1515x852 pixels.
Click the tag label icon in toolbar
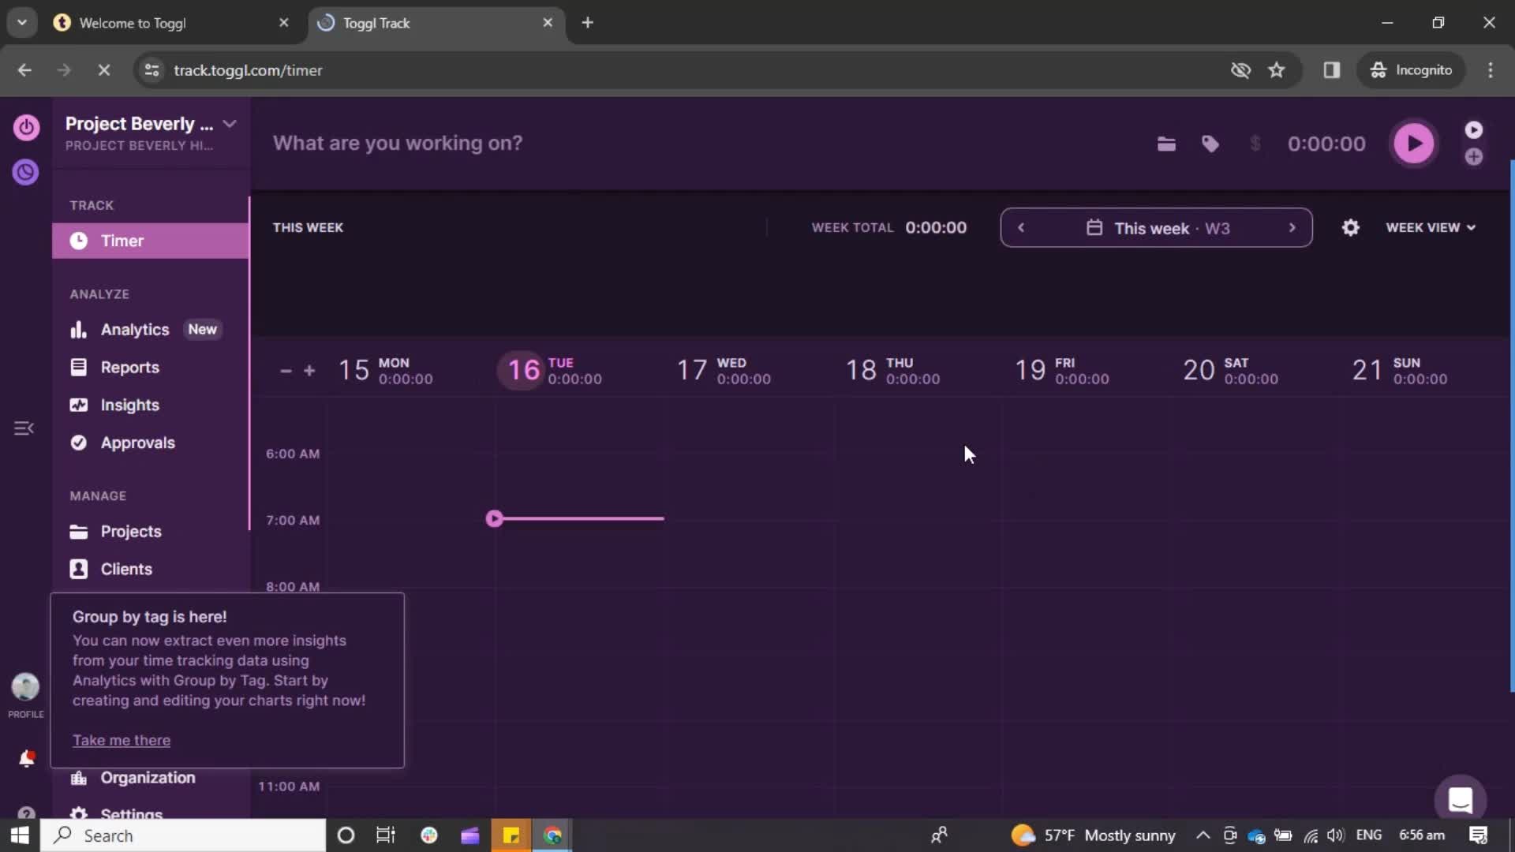point(1211,143)
